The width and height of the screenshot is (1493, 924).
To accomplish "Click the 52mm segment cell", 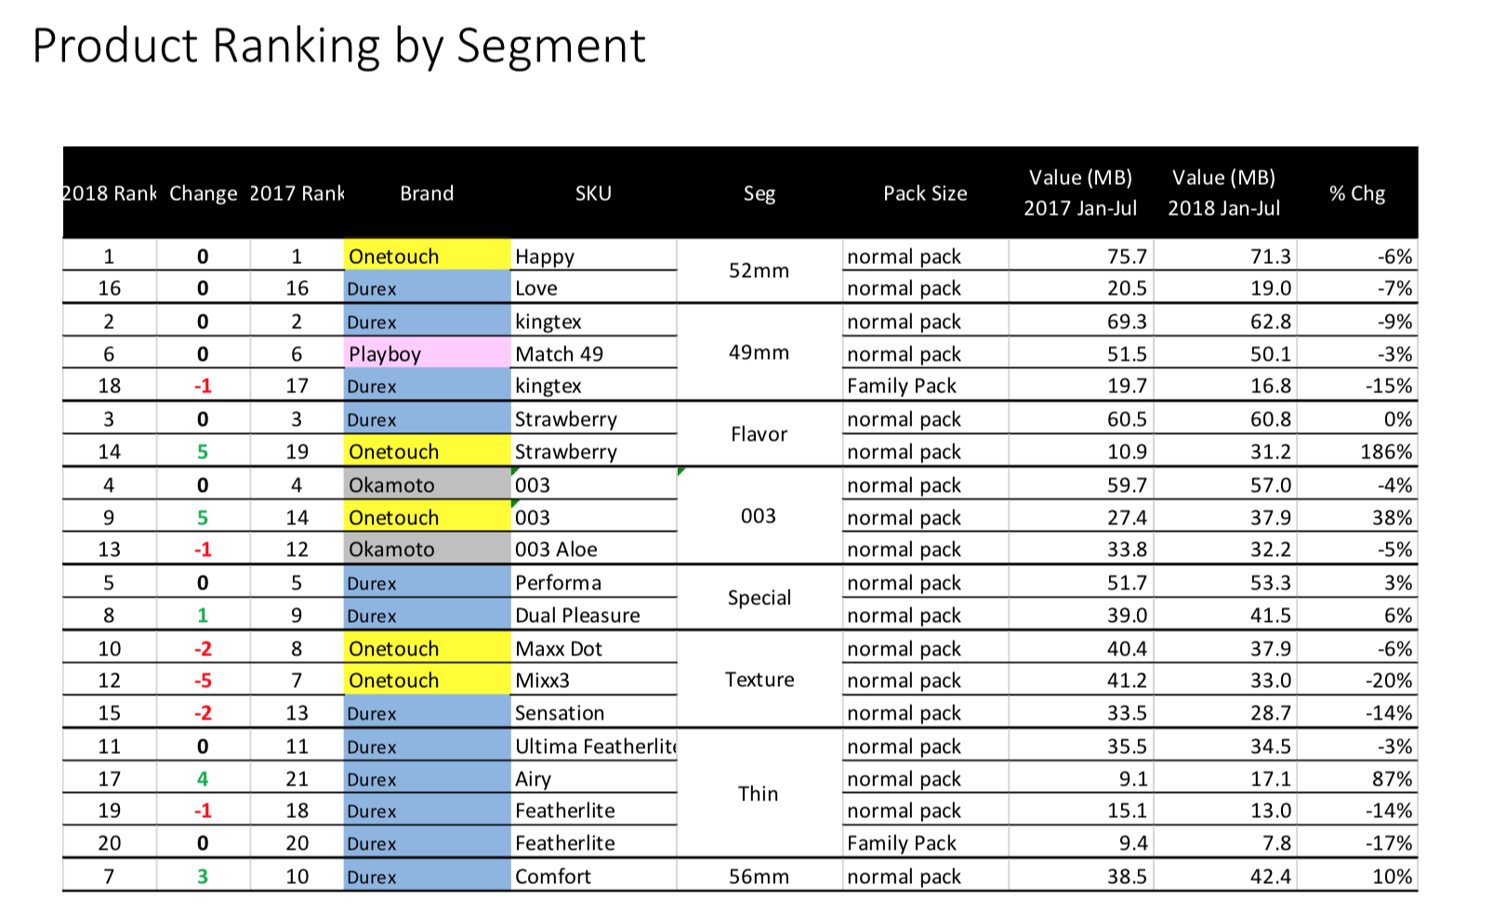I will tap(759, 271).
